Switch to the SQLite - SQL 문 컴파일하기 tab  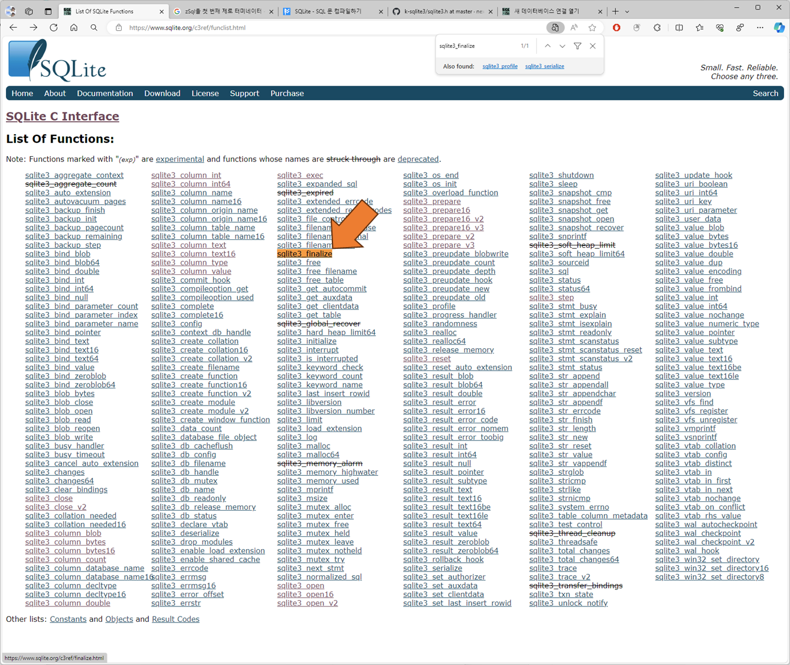pyautogui.click(x=332, y=11)
